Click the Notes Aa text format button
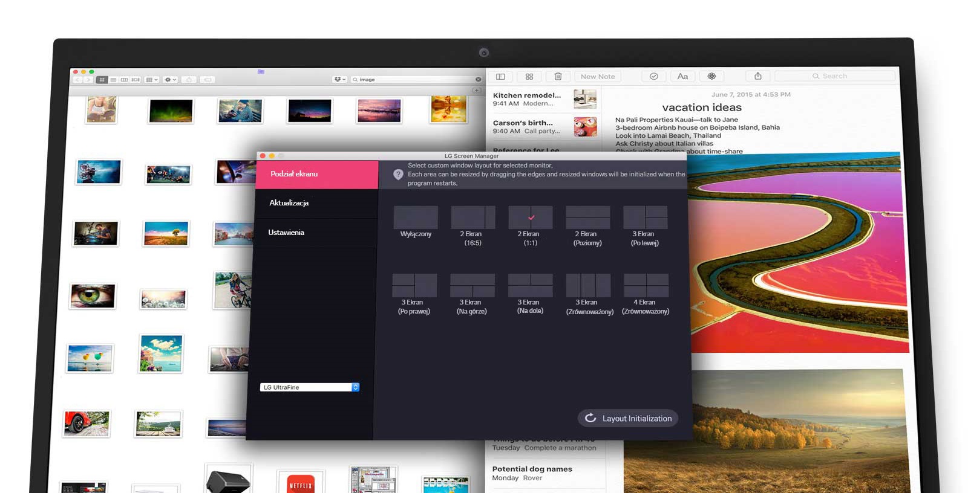968x493 pixels. coord(682,77)
